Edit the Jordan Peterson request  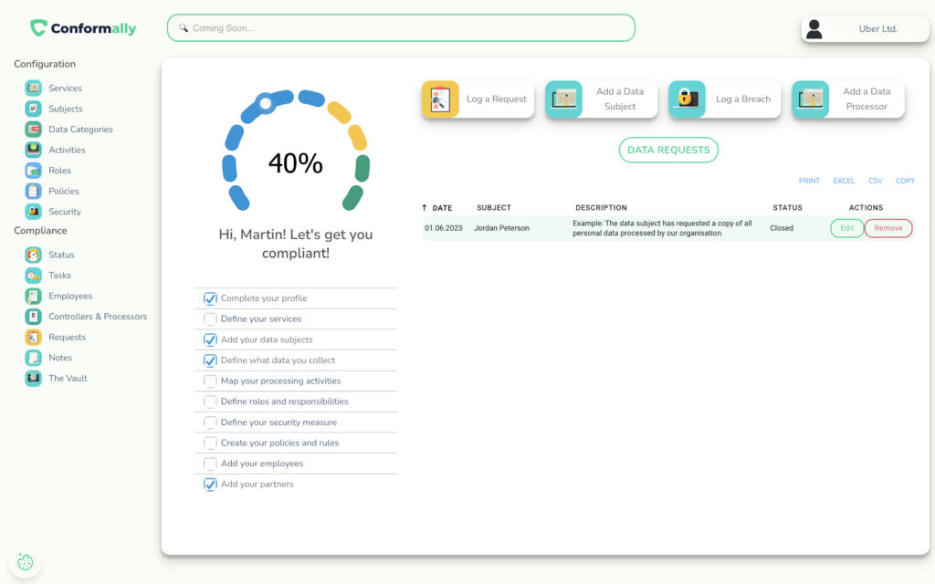846,228
